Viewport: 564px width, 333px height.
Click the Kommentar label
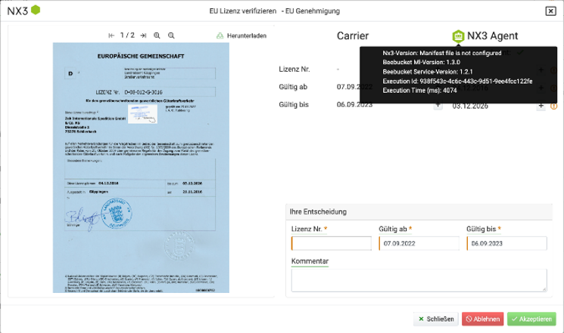pos(310,261)
